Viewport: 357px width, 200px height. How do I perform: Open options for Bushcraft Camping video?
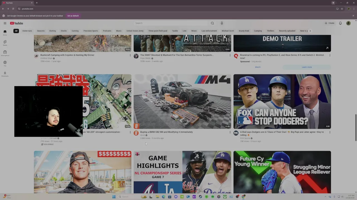pyautogui.click(x=130, y=55)
